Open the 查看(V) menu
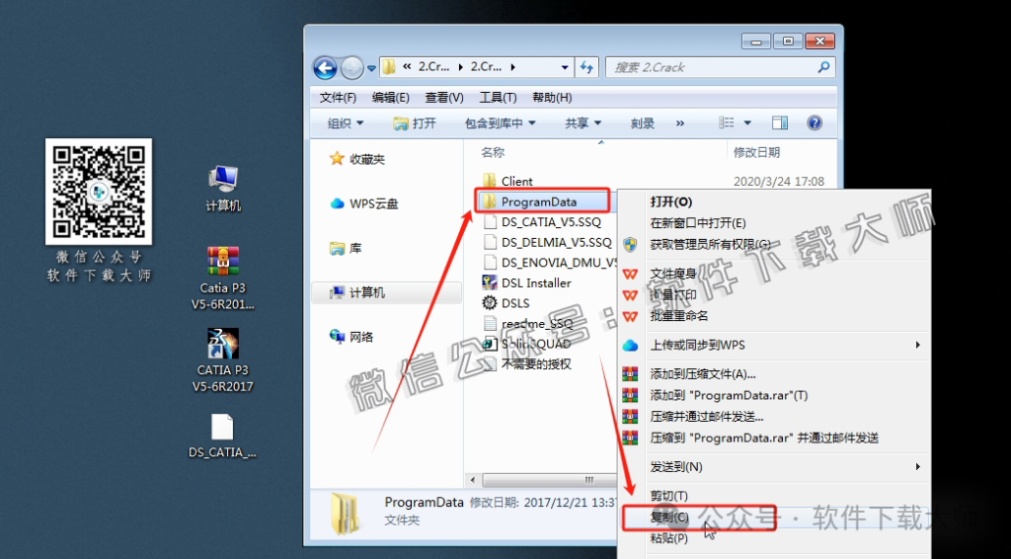 click(444, 98)
